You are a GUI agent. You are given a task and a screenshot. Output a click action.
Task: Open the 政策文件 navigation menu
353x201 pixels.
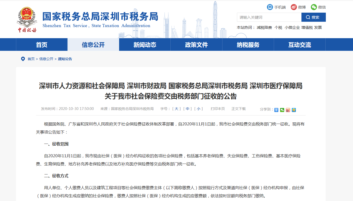point(196,45)
